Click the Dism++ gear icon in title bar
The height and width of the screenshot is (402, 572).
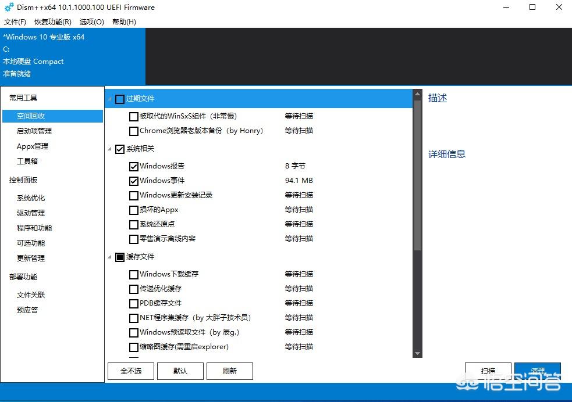coord(9,8)
